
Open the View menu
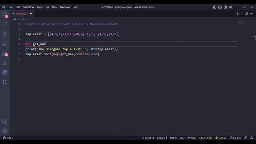pos(40,7)
